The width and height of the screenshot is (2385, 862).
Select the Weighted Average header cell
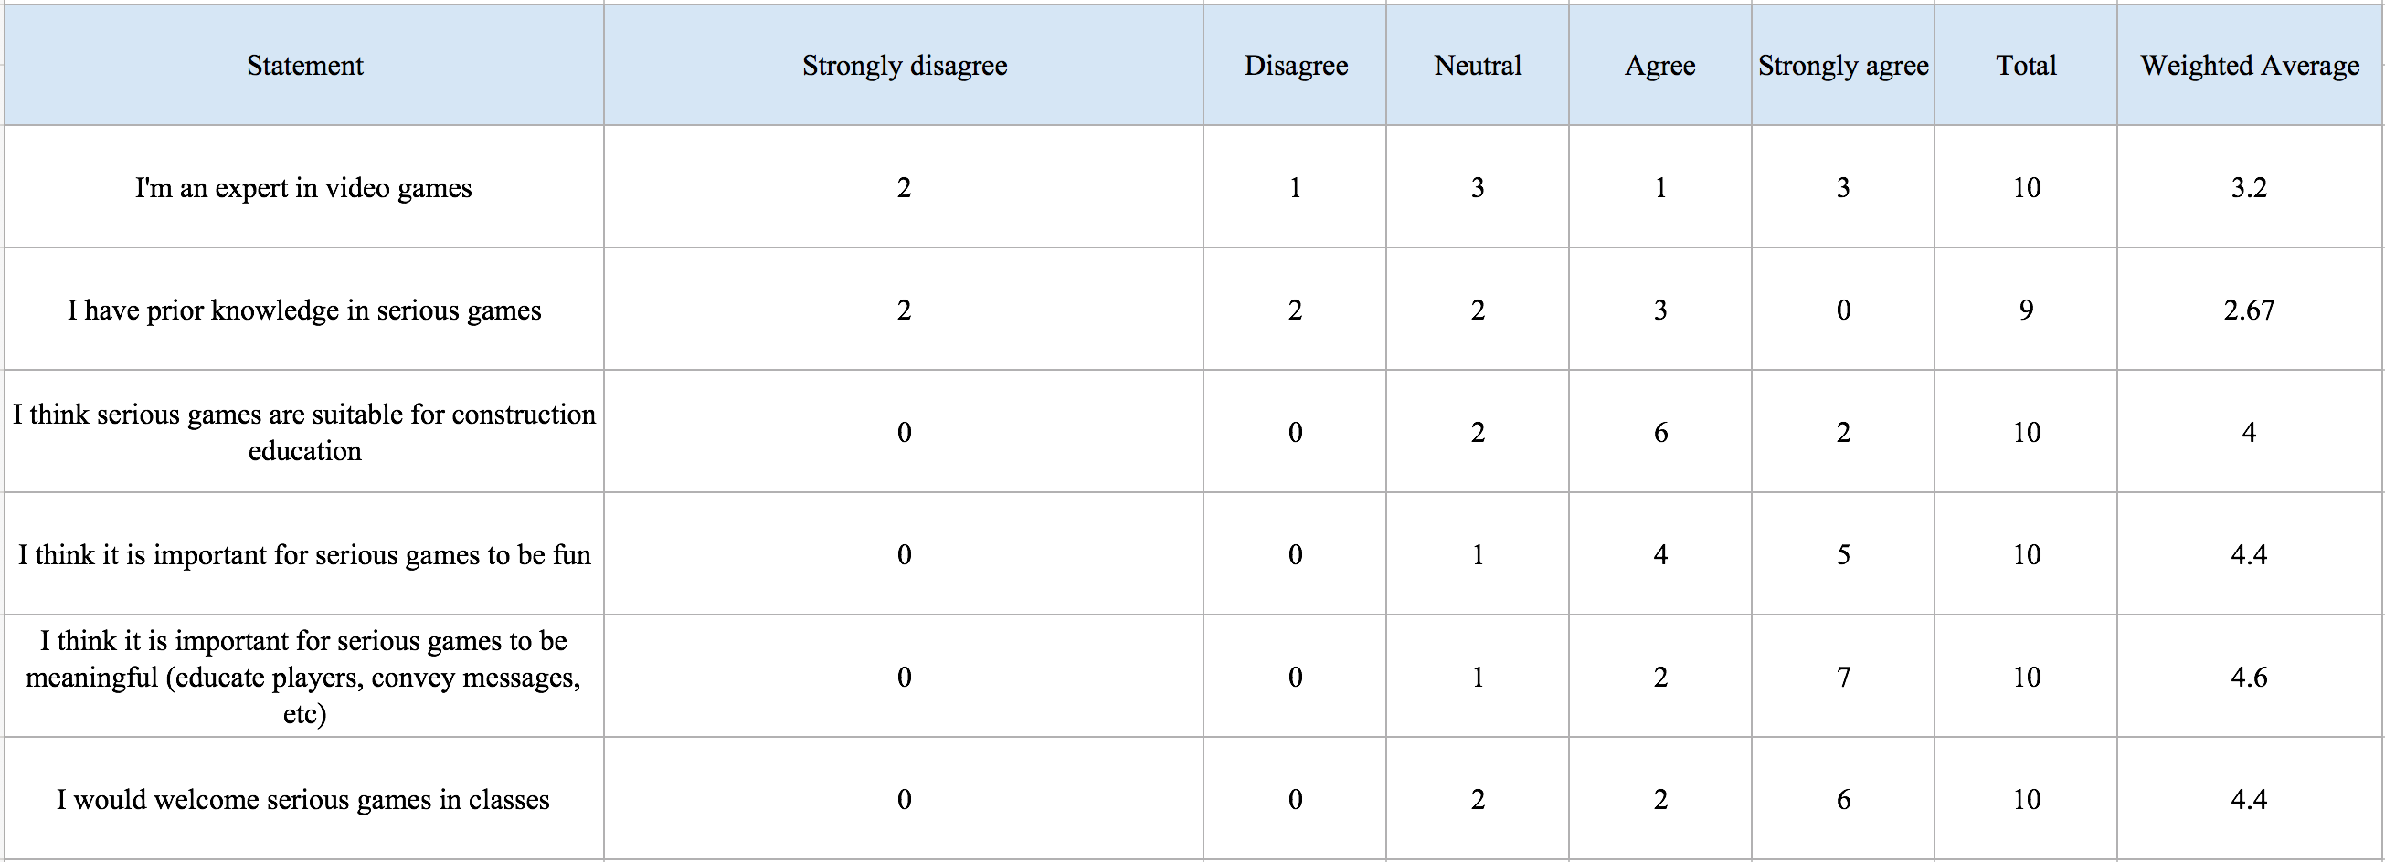(x=2250, y=65)
